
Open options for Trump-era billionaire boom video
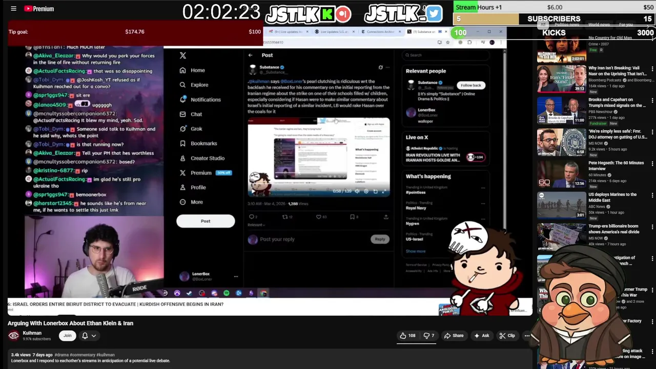pos(652,227)
